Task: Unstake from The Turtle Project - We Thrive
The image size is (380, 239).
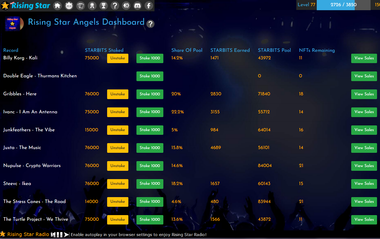Action: [118, 220]
